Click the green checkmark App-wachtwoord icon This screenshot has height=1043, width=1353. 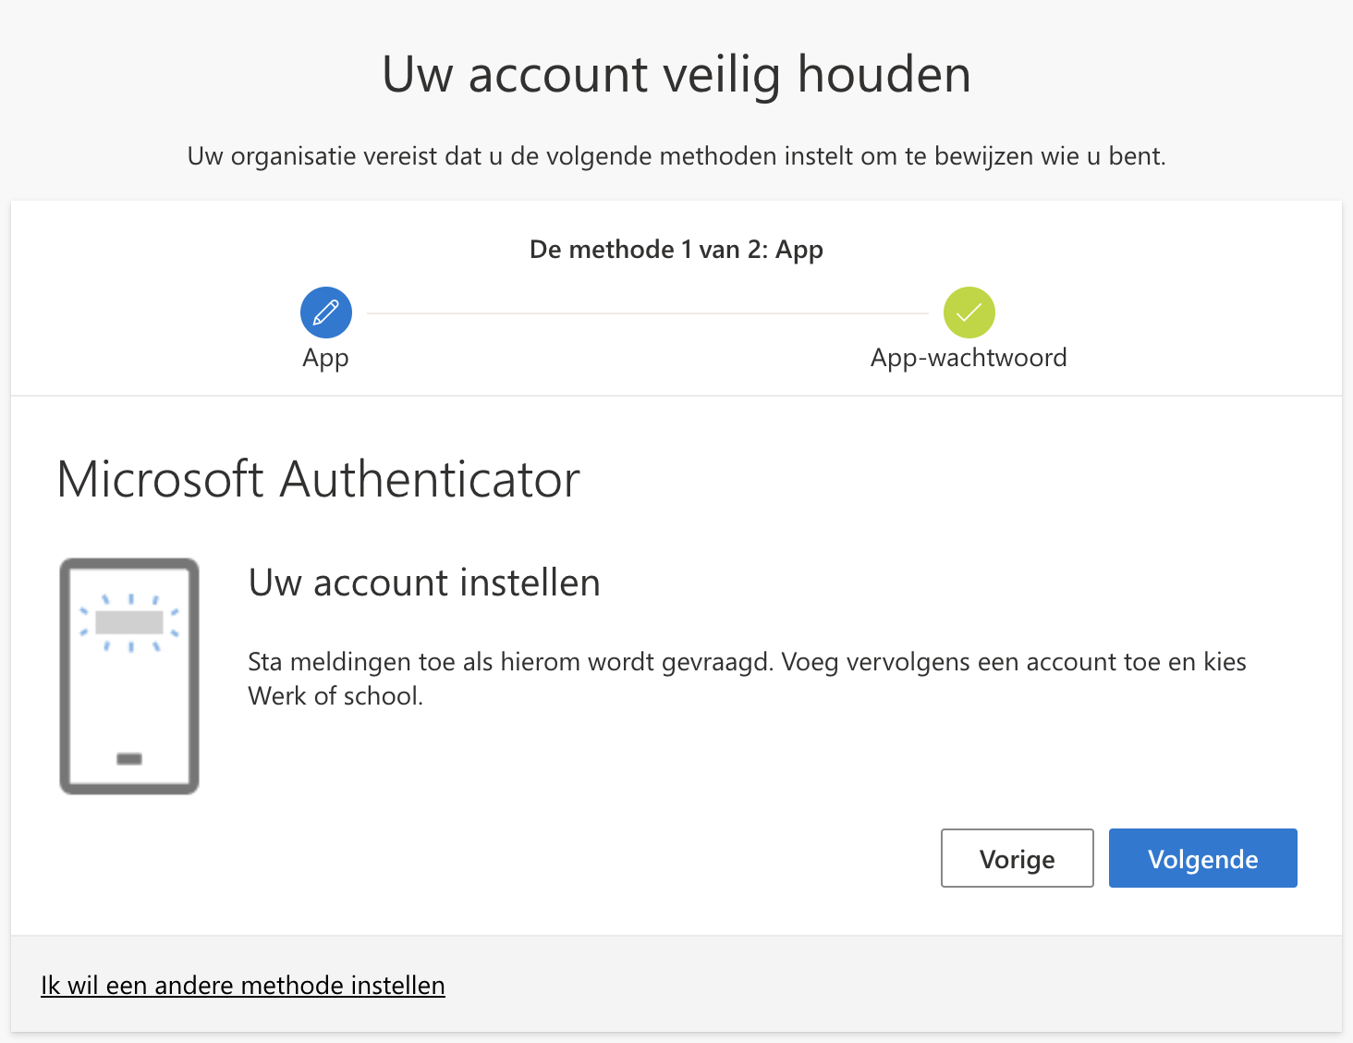pyautogui.click(x=969, y=313)
